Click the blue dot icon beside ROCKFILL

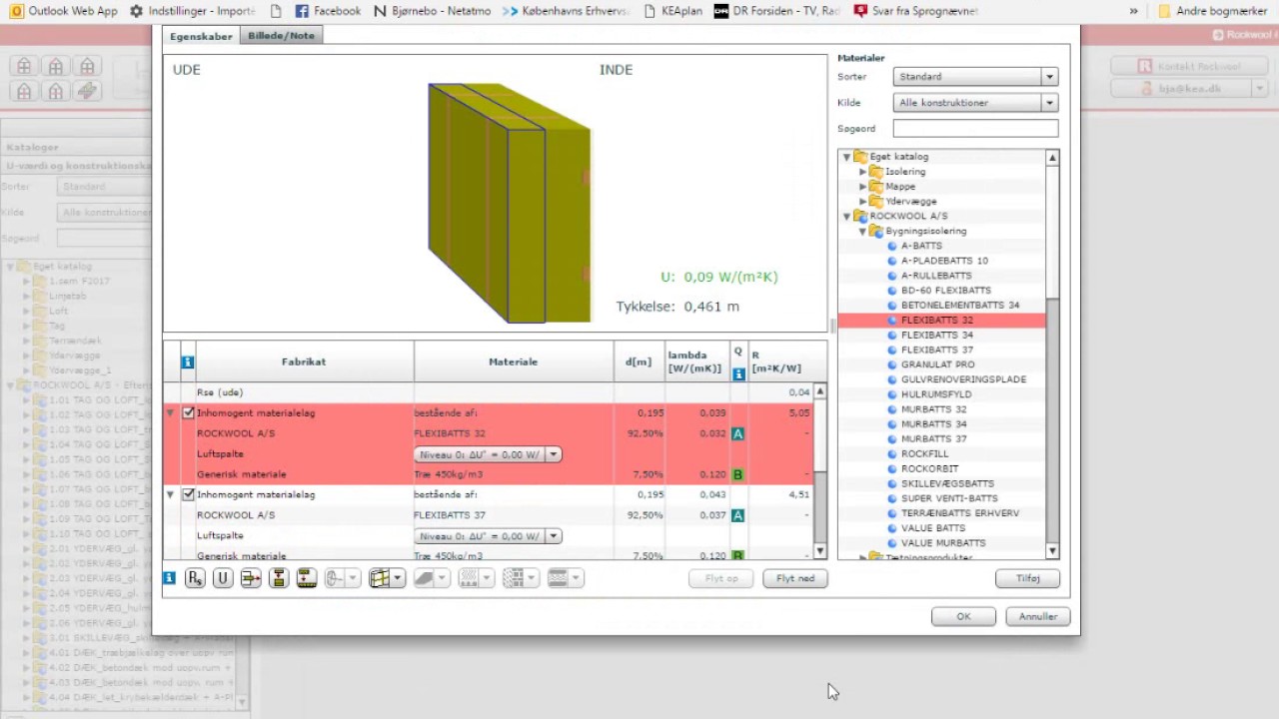click(x=892, y=454)
